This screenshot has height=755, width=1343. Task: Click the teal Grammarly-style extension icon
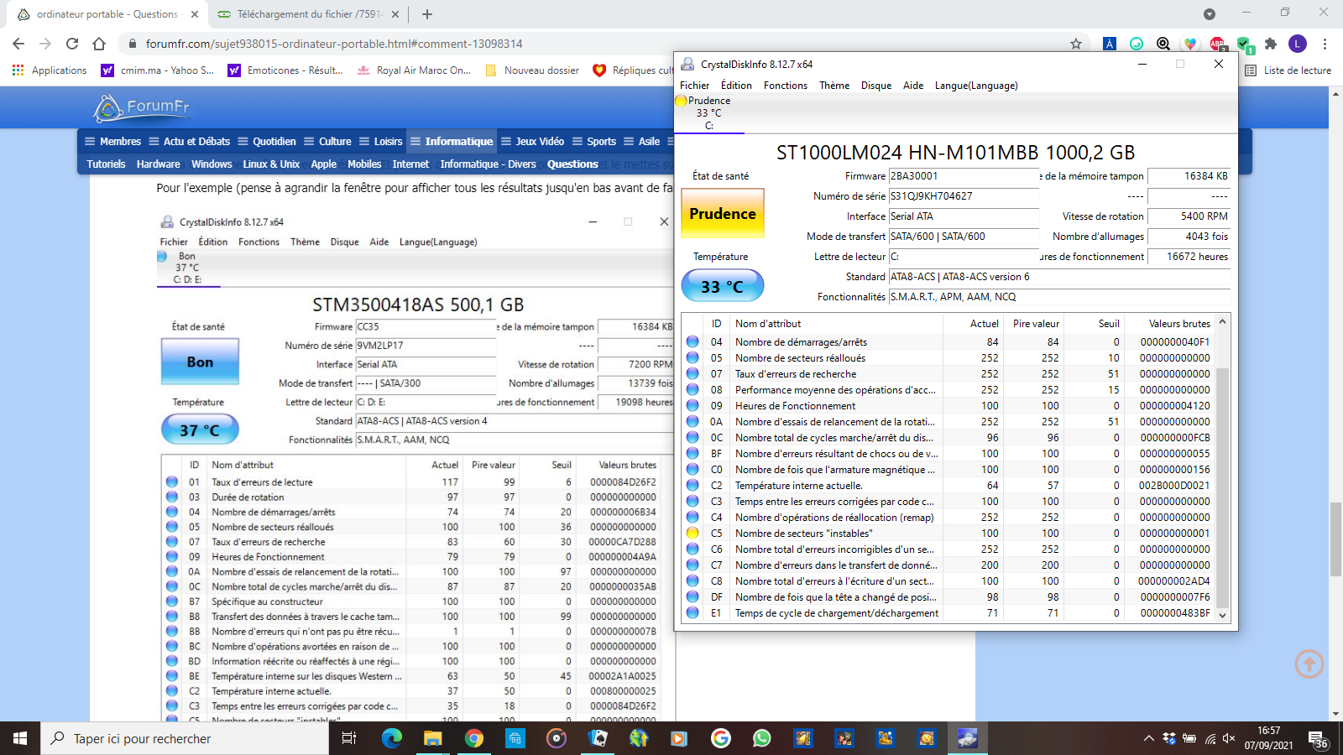[x=1137, y=44]
